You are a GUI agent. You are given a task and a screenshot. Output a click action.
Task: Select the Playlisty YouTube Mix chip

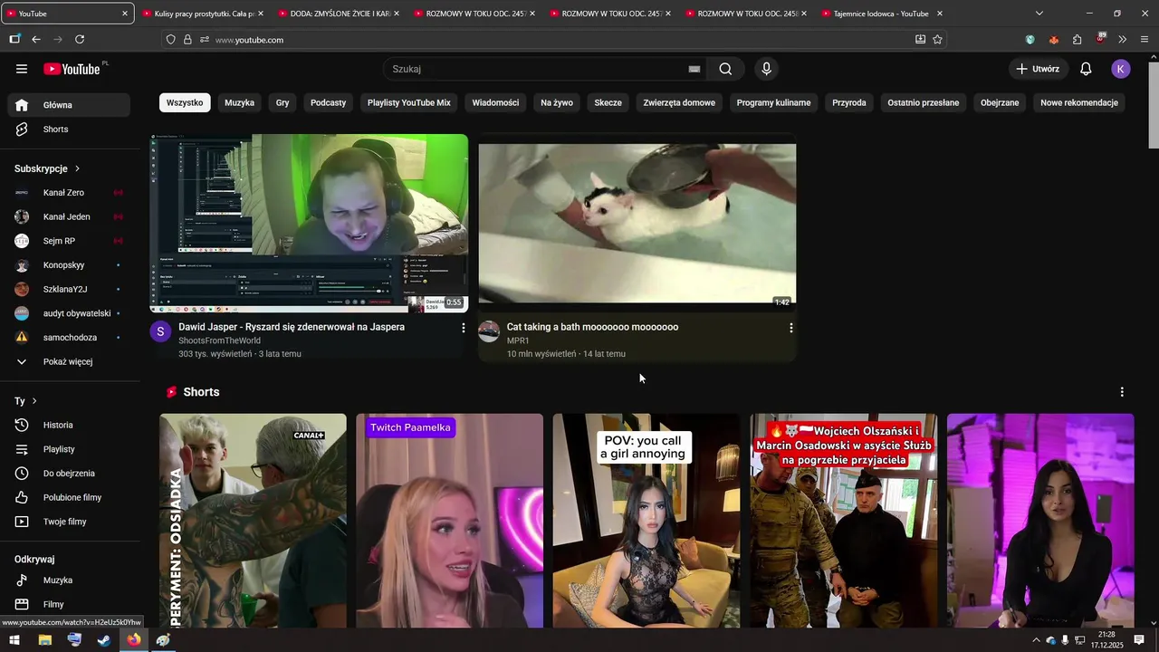[x=408, y=102]
